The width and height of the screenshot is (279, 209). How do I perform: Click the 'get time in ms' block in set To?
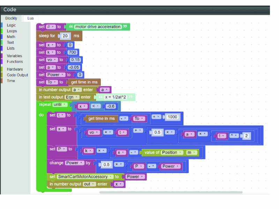pyautogui.click(x=84, y=82)
